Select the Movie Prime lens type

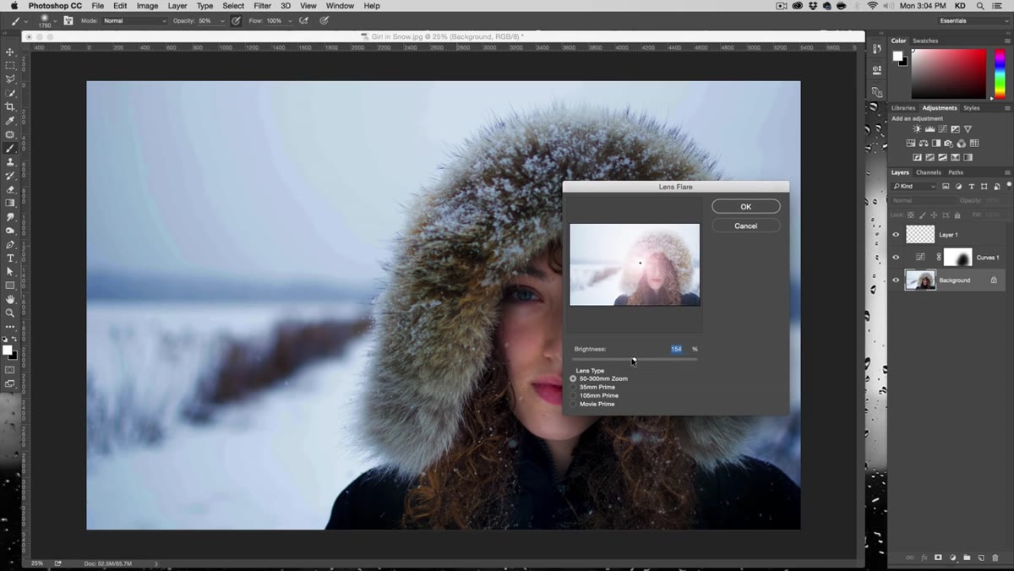pyautogui.click(x=592, y=404)
